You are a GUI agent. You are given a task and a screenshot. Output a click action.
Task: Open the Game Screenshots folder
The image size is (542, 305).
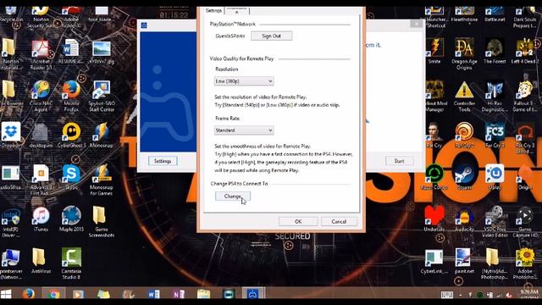pyautogui.click(x=101, y=221)
